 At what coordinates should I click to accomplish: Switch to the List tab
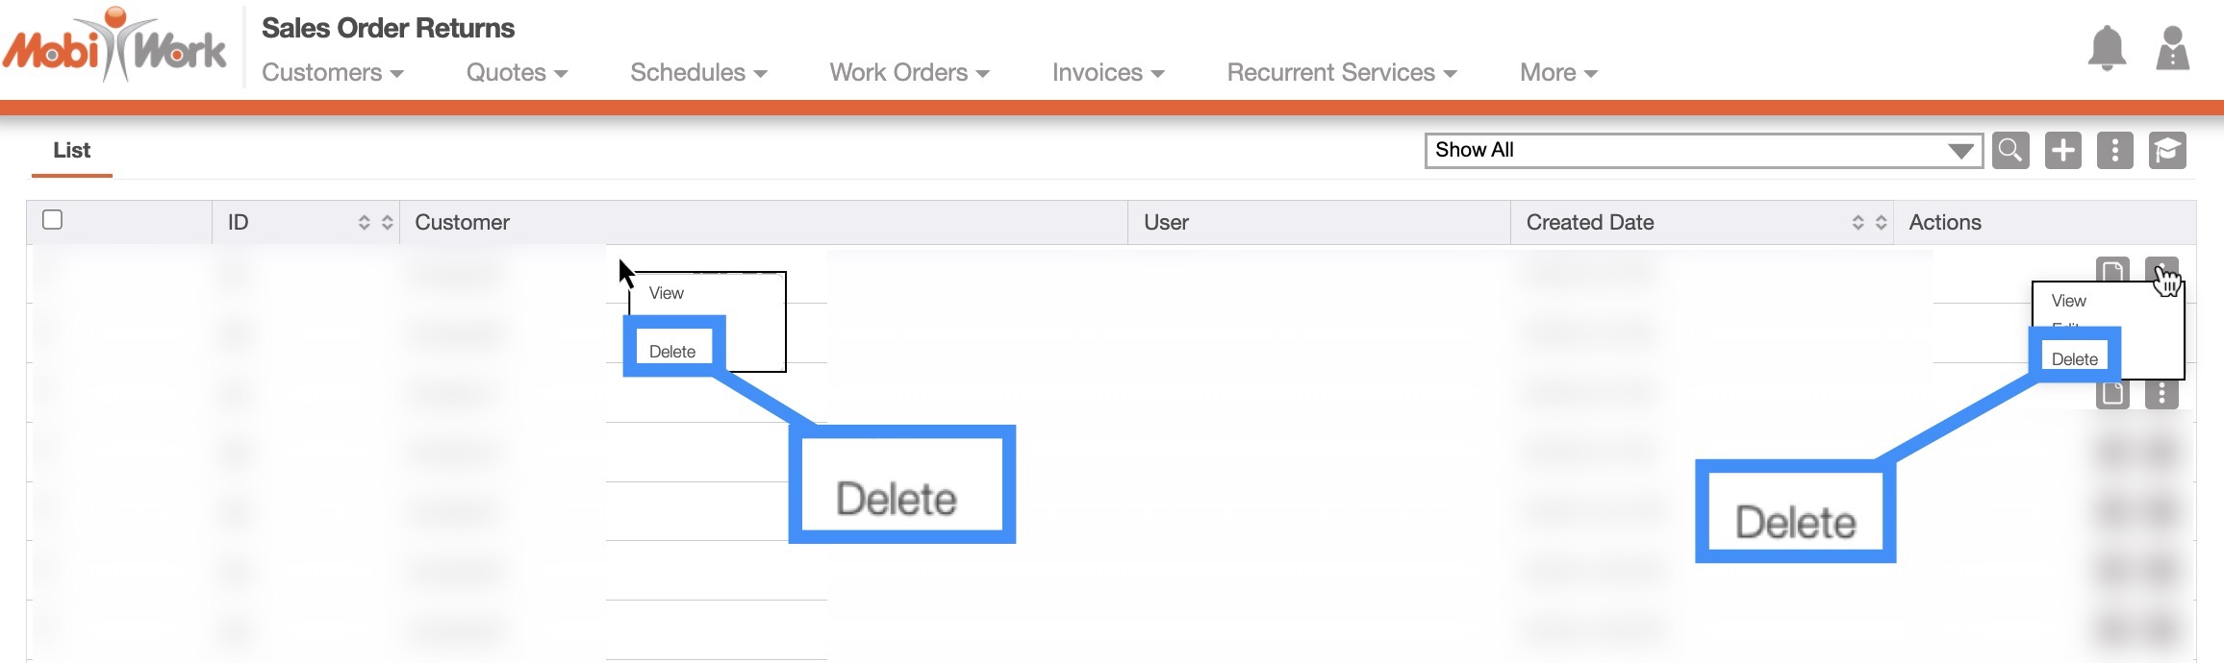pos(72,150)
